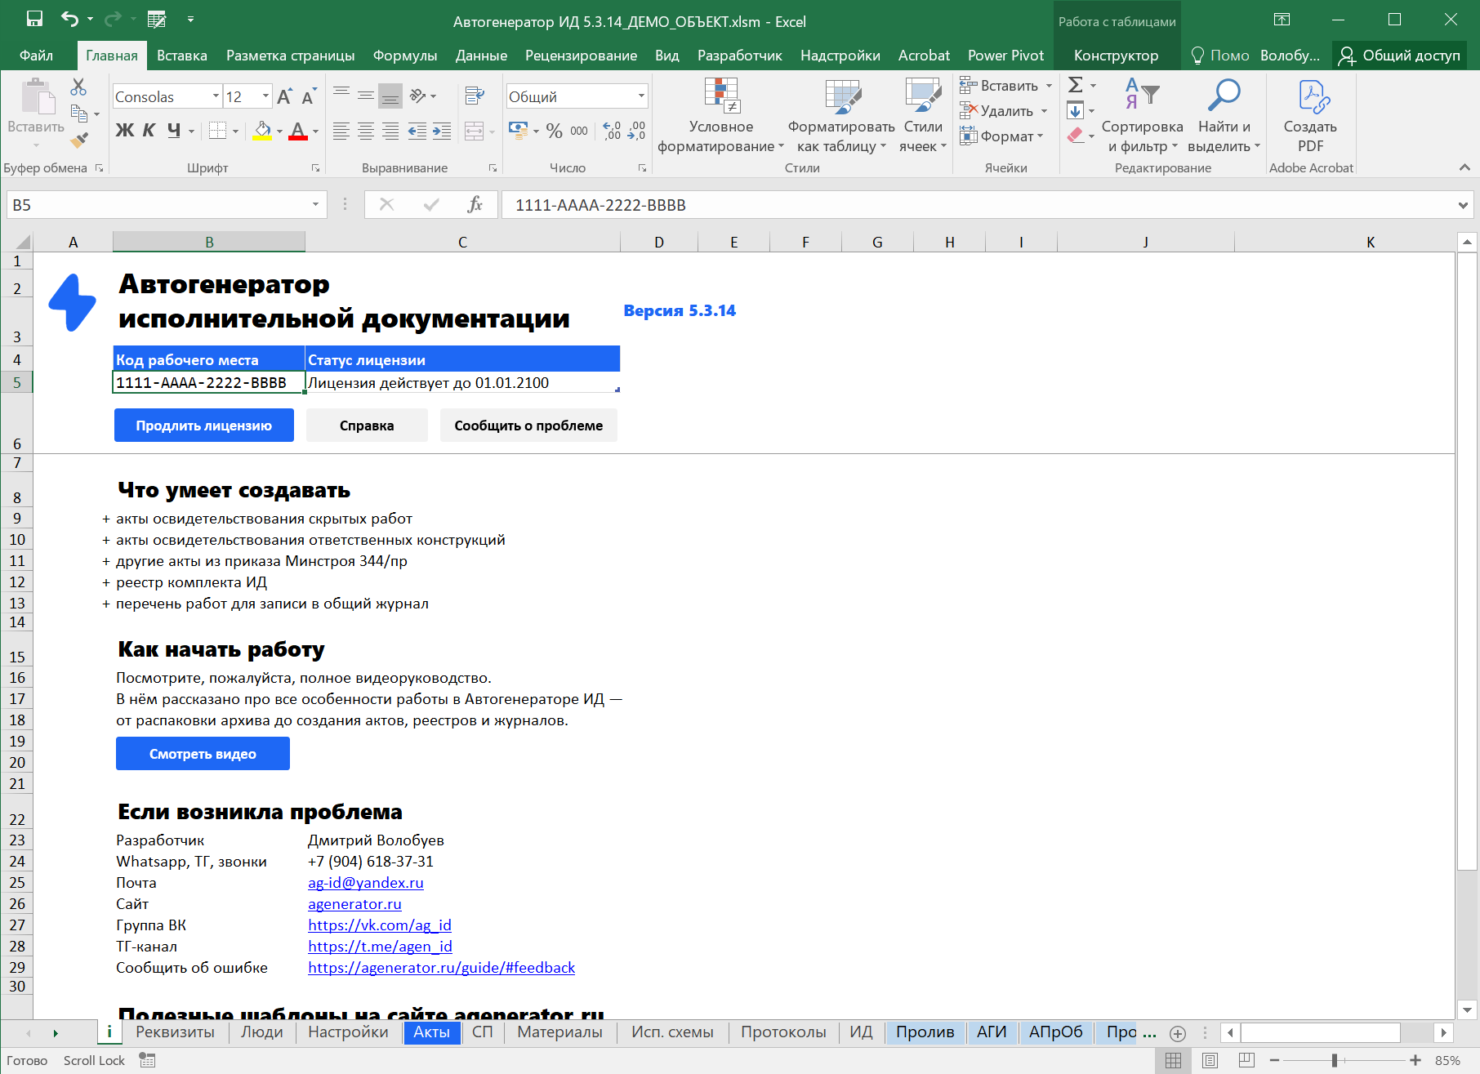Click the Справка button
The image size is (1480, 1074).
(x=367, y=426)
